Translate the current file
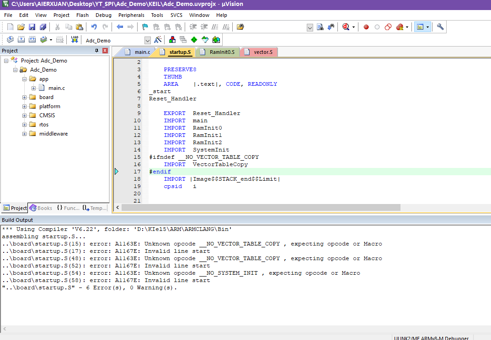The width and height of the screenshot is (491, 340). coord(11,40)
